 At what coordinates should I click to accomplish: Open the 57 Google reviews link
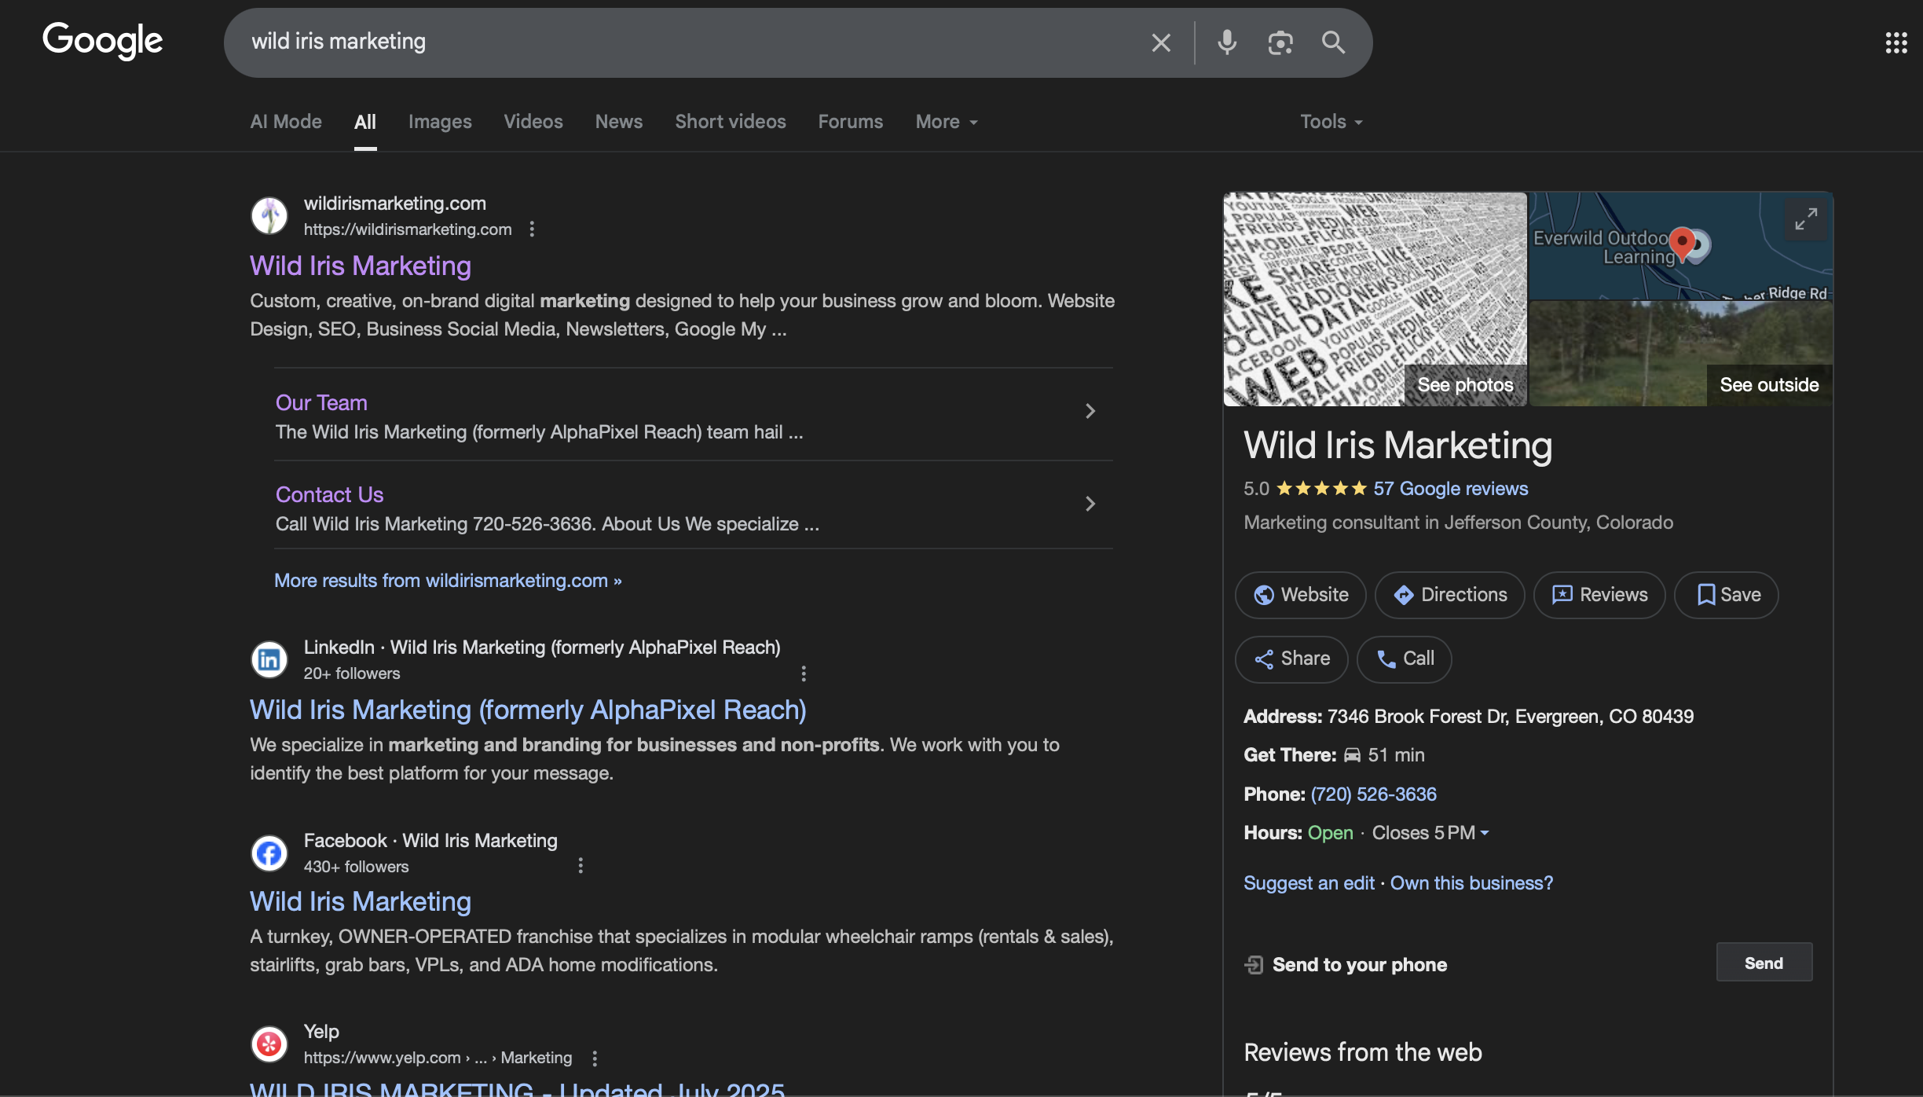point(1449,488)
